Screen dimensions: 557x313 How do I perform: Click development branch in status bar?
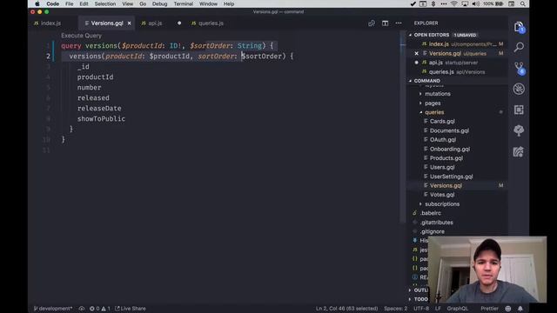click(53, 309)
